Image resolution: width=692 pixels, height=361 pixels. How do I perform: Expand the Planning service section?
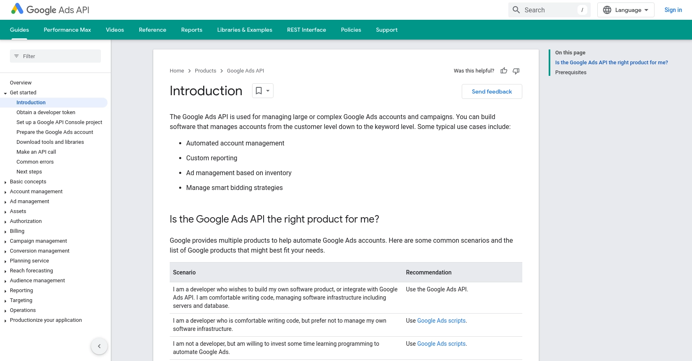click(x=5, y=261)
